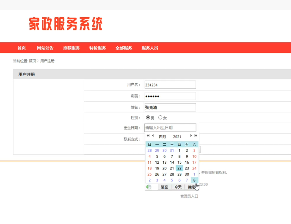Open the 四月 month selector in calendar
The image size is (291, 224).
pos(163,137)
